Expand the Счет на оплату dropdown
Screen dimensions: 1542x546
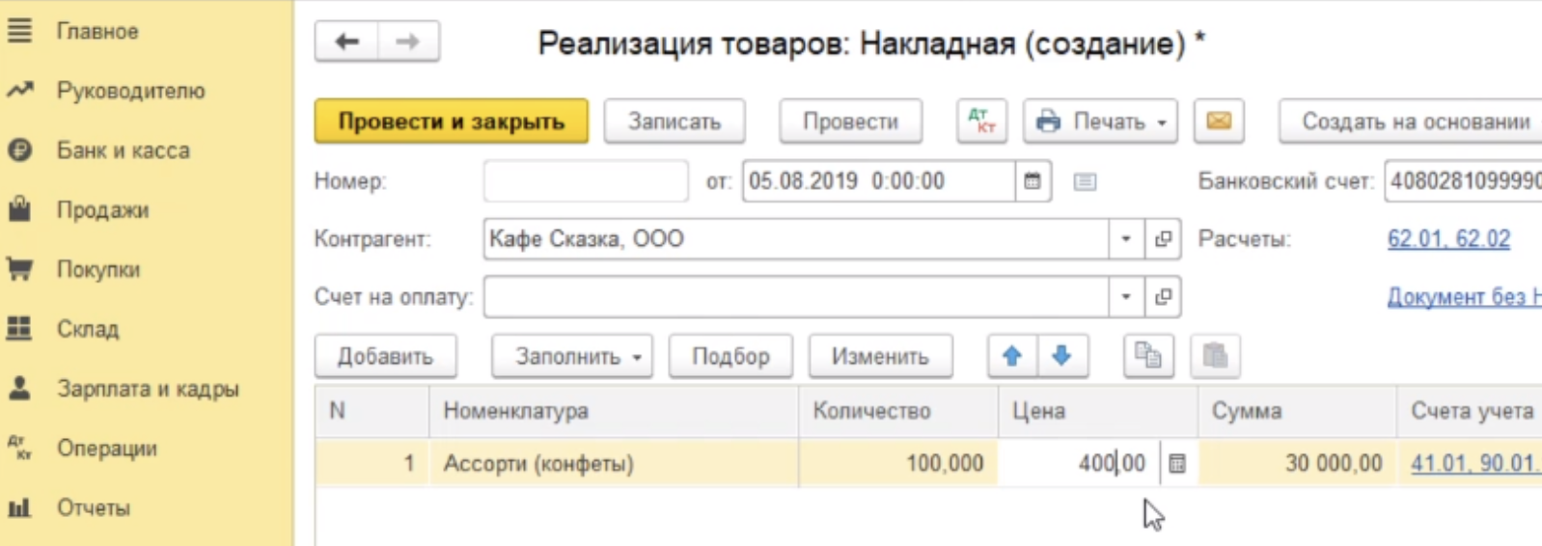pyautogui.click(x=1125, y=297)
